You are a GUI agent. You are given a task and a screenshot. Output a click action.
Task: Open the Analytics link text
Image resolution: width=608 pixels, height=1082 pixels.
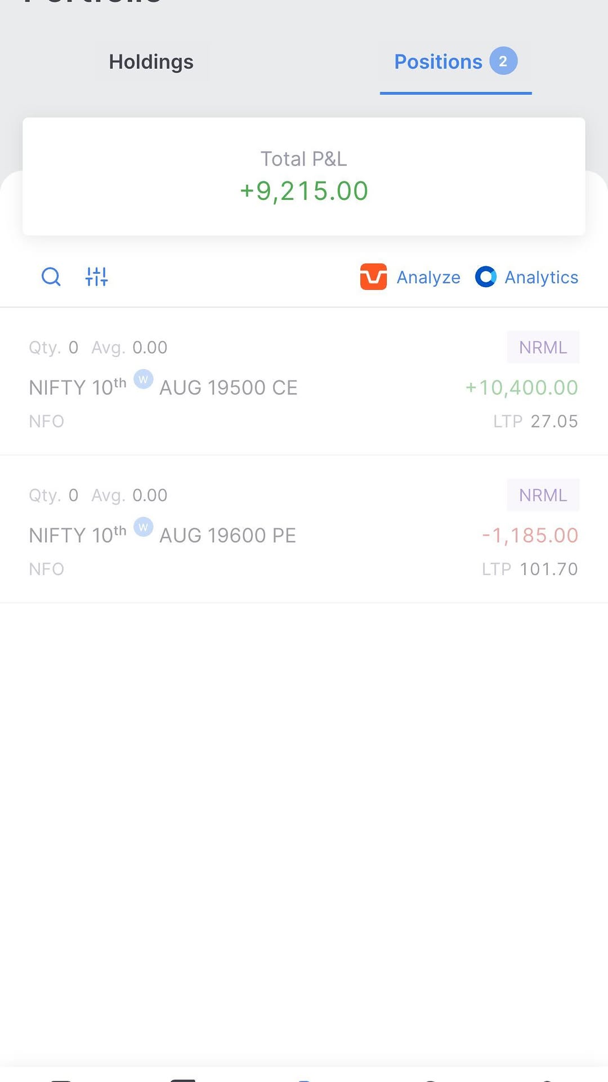(x=541, y=277)
